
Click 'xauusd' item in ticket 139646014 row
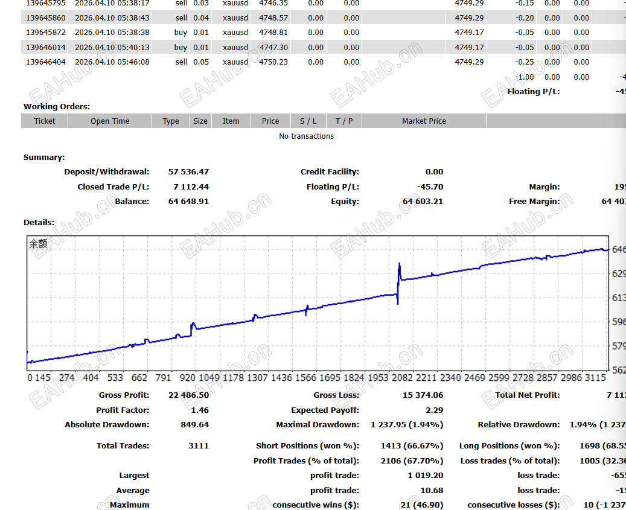click(x=235, y=48)
